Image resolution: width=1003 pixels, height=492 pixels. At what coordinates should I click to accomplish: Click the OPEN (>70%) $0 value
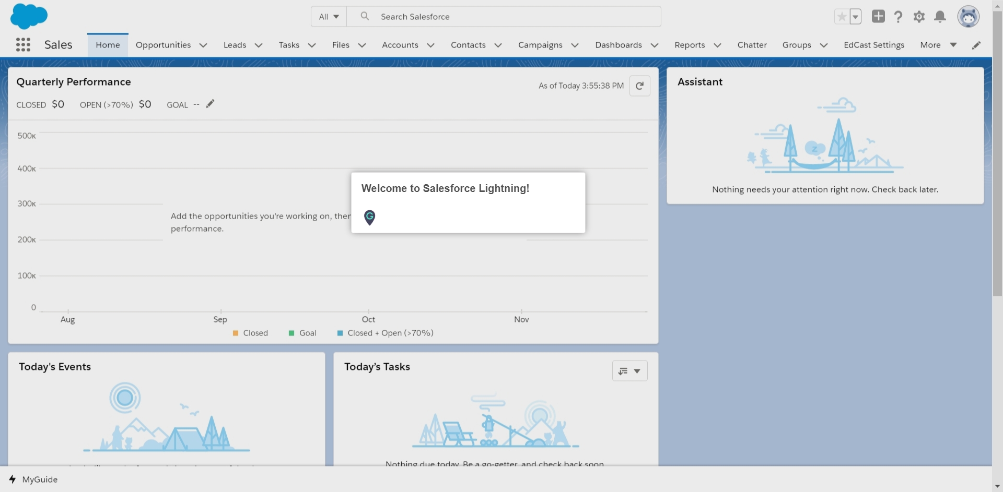[145, 104]
